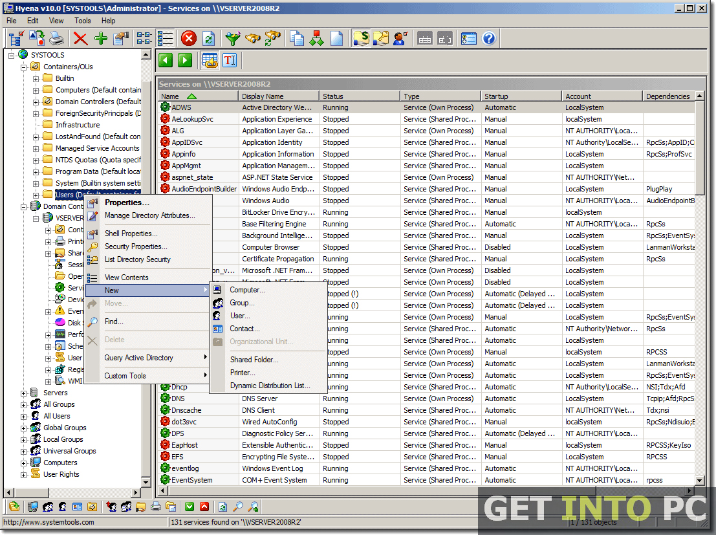Click the red X delete icon in toolbar

click(80, 38)
